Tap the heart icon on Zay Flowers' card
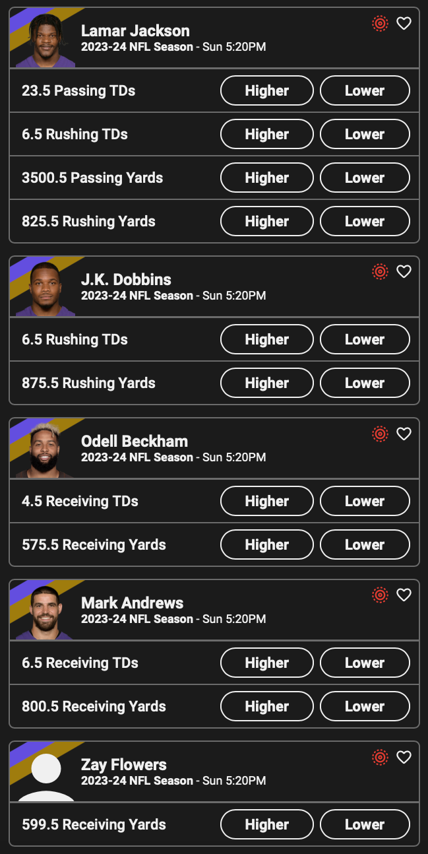Image resolution: width=428 pixels, height=854 pixels. point(404,757)
